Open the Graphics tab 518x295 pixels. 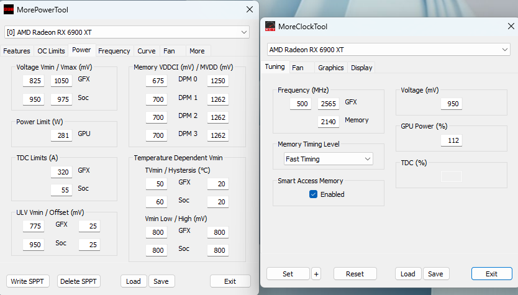click(x=330, y=68)
